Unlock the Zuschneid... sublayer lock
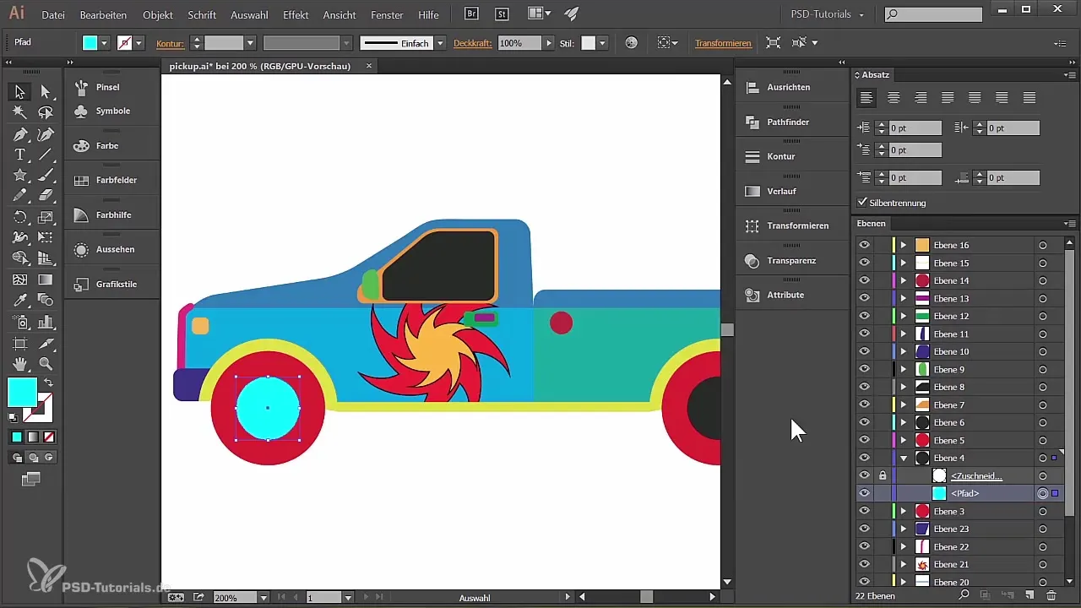This screenshot has height=608, width=1081. click(883, 475)
